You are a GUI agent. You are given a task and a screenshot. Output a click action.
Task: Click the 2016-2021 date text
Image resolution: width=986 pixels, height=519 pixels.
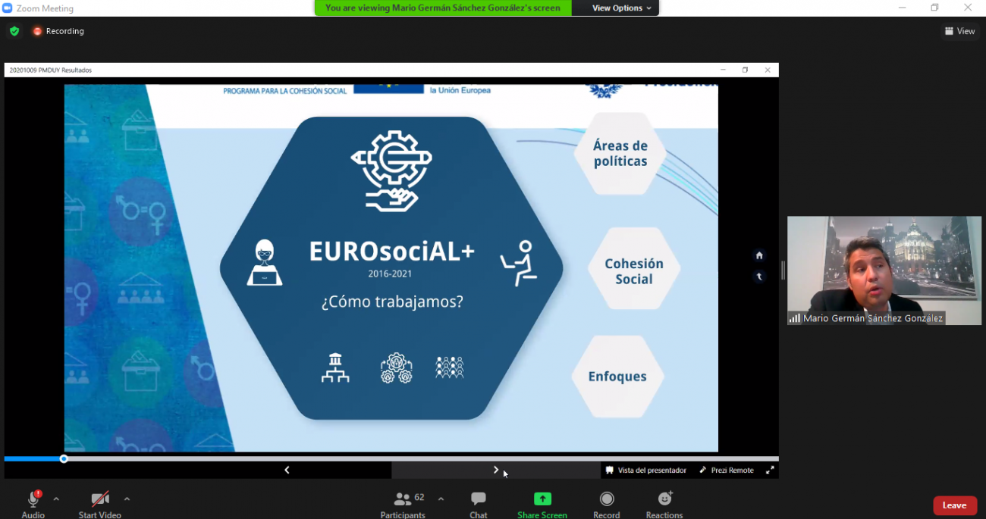tap(390, 274)
